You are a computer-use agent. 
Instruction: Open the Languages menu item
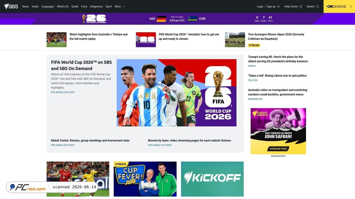pyautogui.click(x=48, y=6)
